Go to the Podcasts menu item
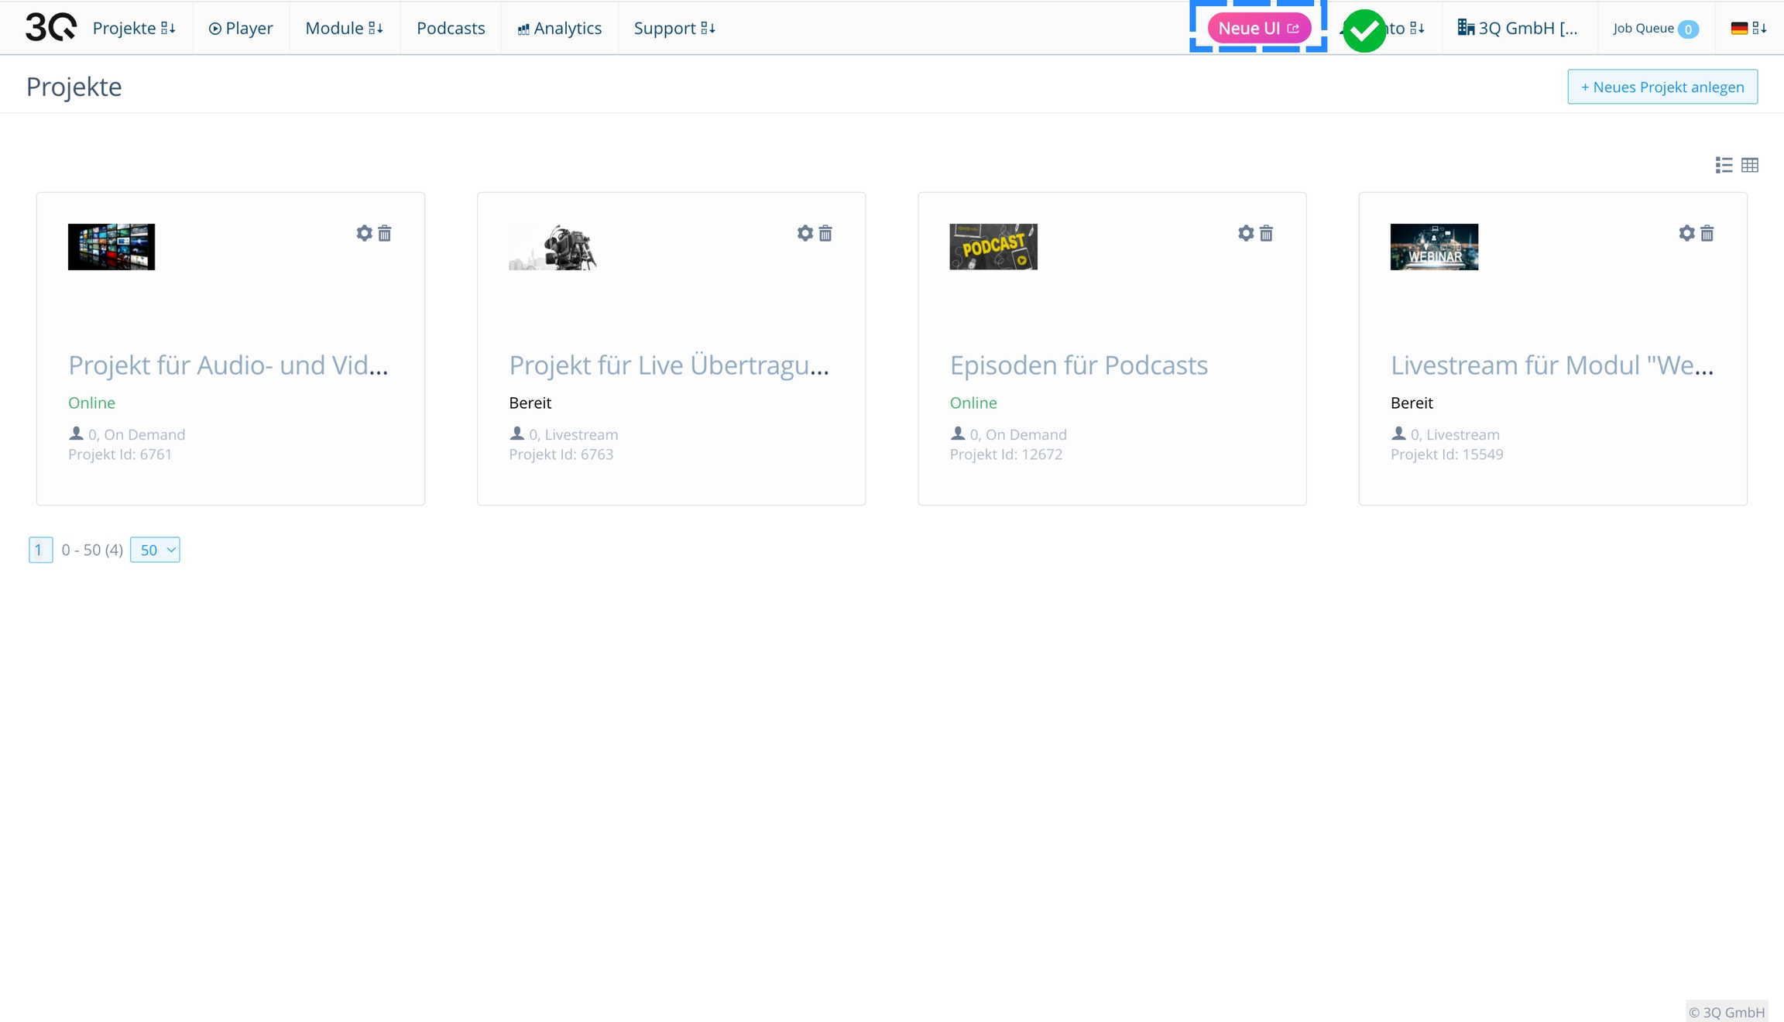Viewport: 1784px width, 1022px height. pos(451,28)
